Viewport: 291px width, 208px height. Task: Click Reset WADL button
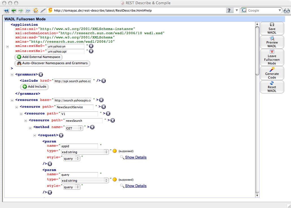[x=272, y=87]
